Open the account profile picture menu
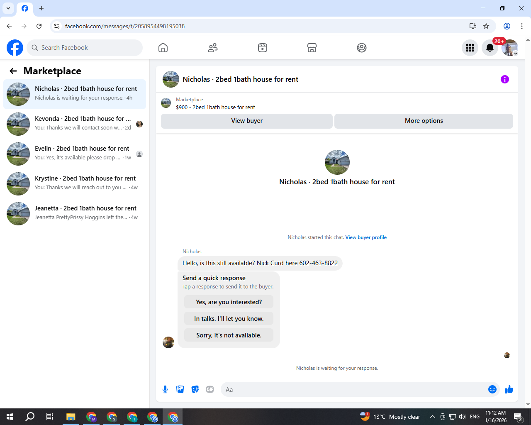Screen dimensions: 531x425 click(510, 48)
